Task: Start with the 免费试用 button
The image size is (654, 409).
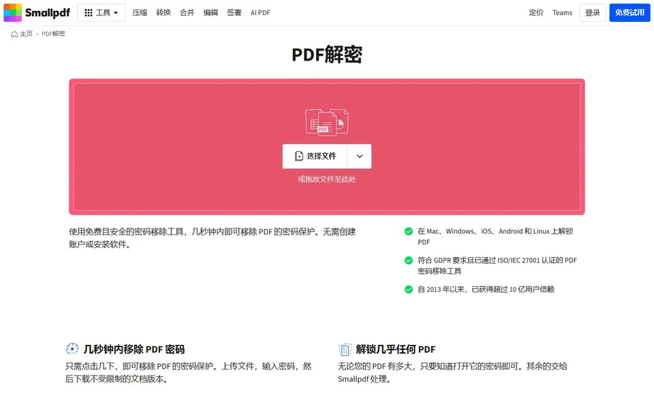Action: [x=629, y=13]
